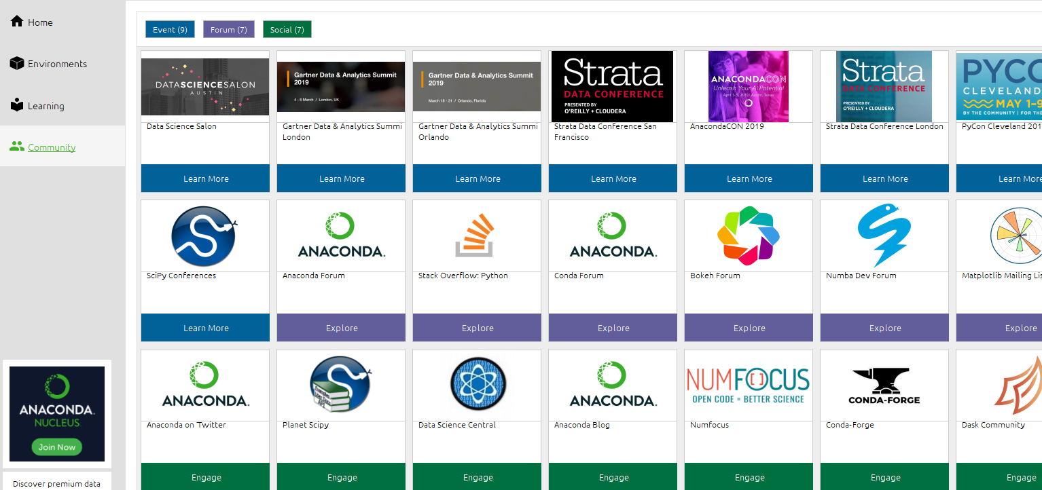The width and height of the screenshot is (1042, 490).
Task: Open the Strata Data Conference London banner
Action: tap(884, 87)
